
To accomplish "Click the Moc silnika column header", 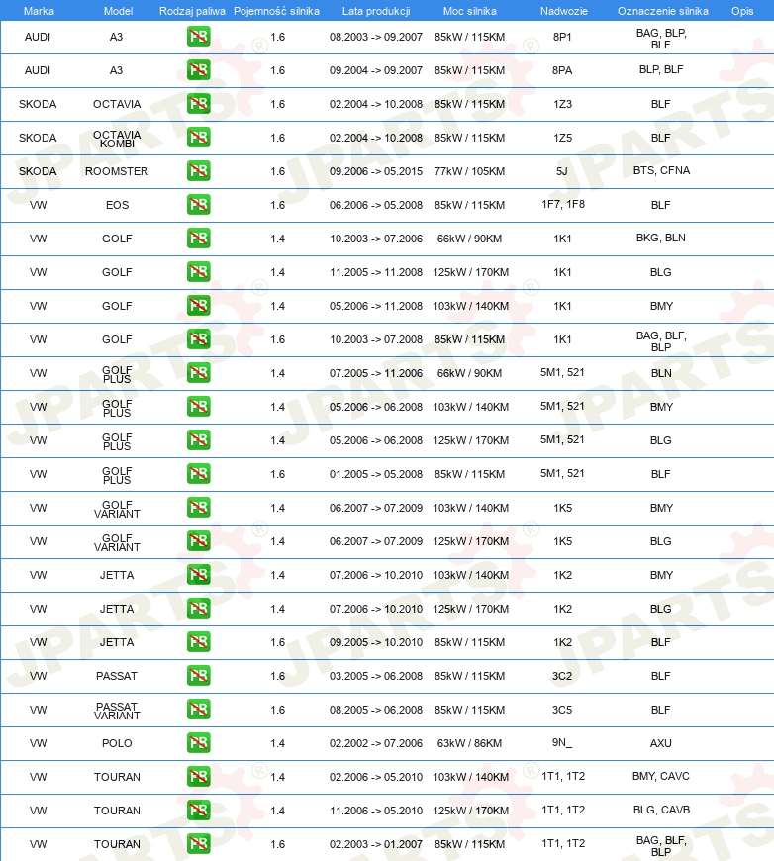I will pyautogui.click(x=470, y=11).
